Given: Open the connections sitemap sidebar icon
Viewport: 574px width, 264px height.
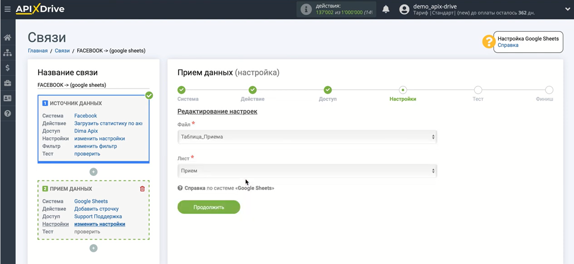Looking at the screenshot, I should click(7, 53).
